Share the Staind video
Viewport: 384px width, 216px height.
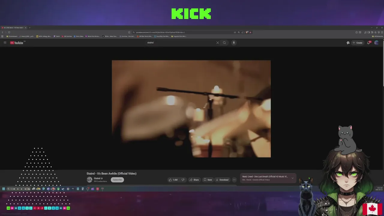(194, 180)
